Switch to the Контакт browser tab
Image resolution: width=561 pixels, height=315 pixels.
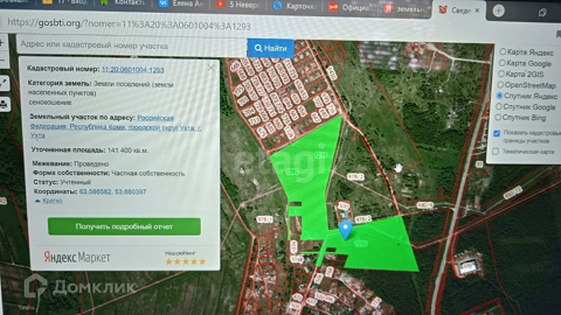coord(123,2)
